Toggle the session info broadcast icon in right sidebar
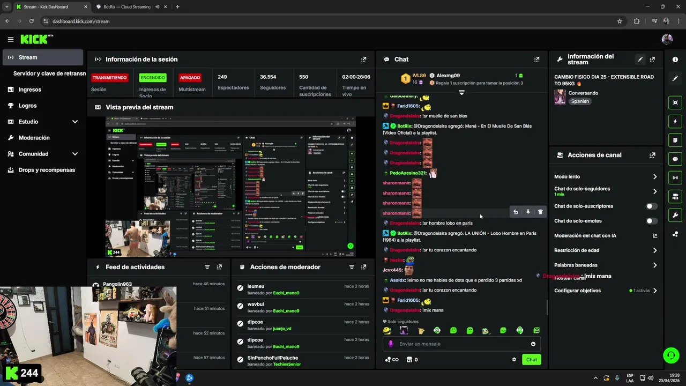 (675, 177)
